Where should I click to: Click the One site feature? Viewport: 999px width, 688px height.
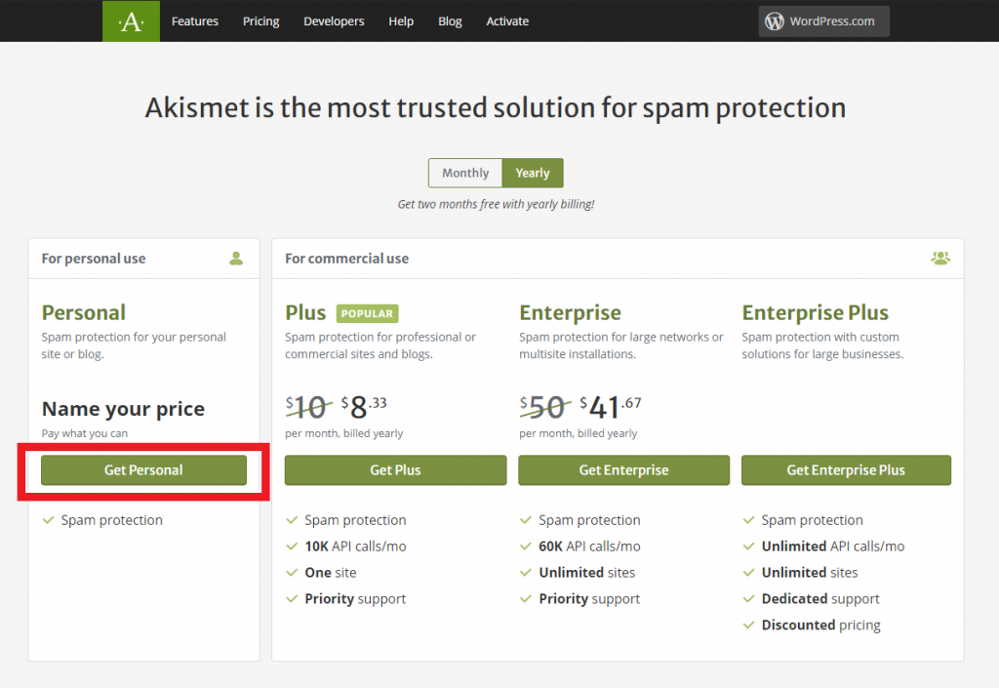331,573
